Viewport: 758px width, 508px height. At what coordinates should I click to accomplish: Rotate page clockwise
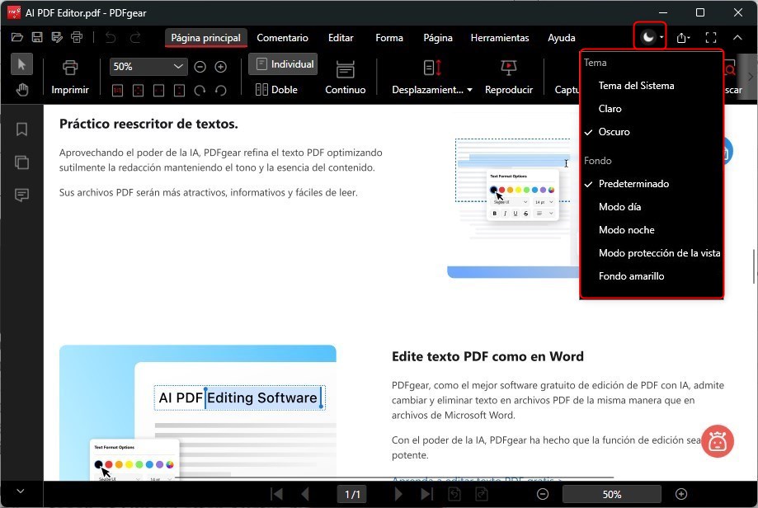200,91
